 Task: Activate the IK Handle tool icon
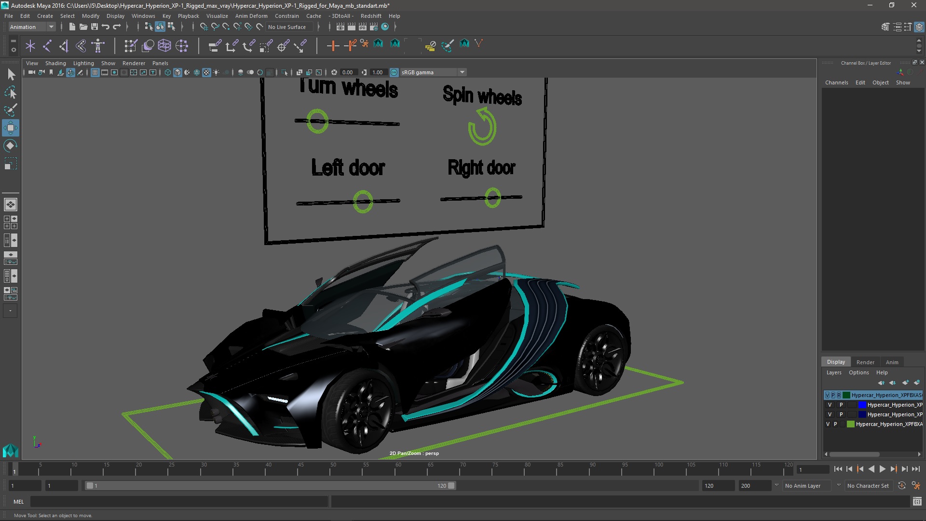coord(64,46)
